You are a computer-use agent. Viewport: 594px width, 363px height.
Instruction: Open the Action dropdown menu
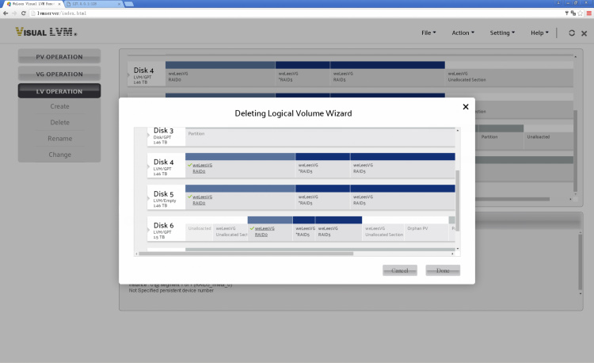tap(463, 33)
